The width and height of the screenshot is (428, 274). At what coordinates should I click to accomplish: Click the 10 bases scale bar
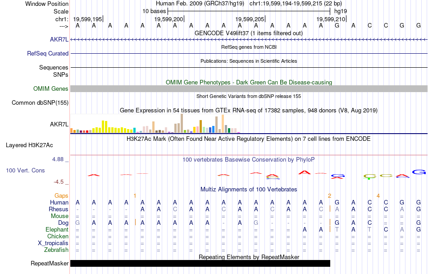[249, 11]
